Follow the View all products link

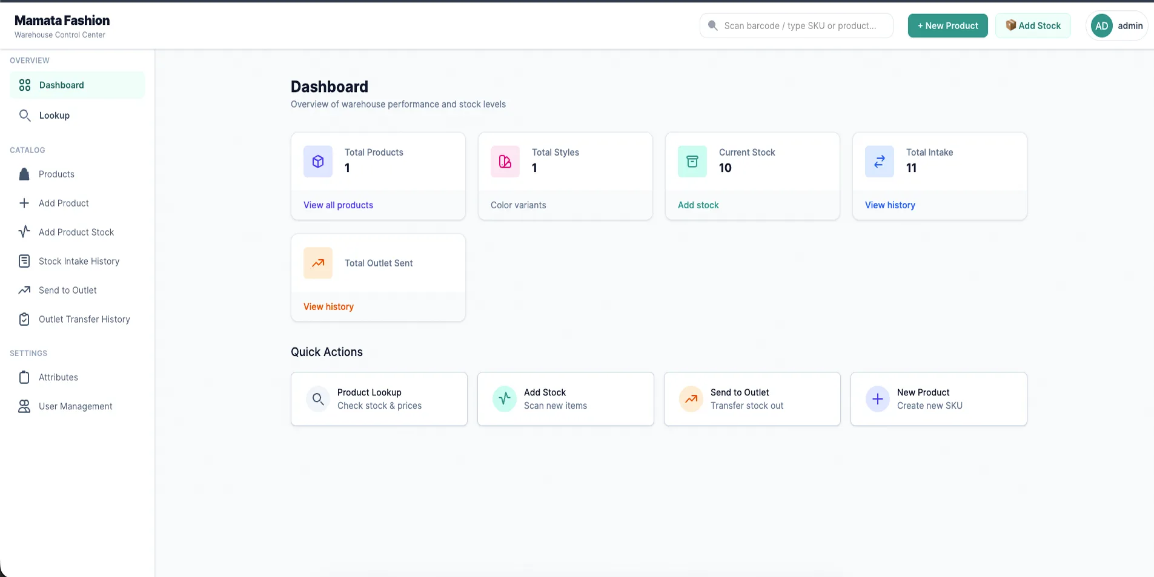click(338, 205)
